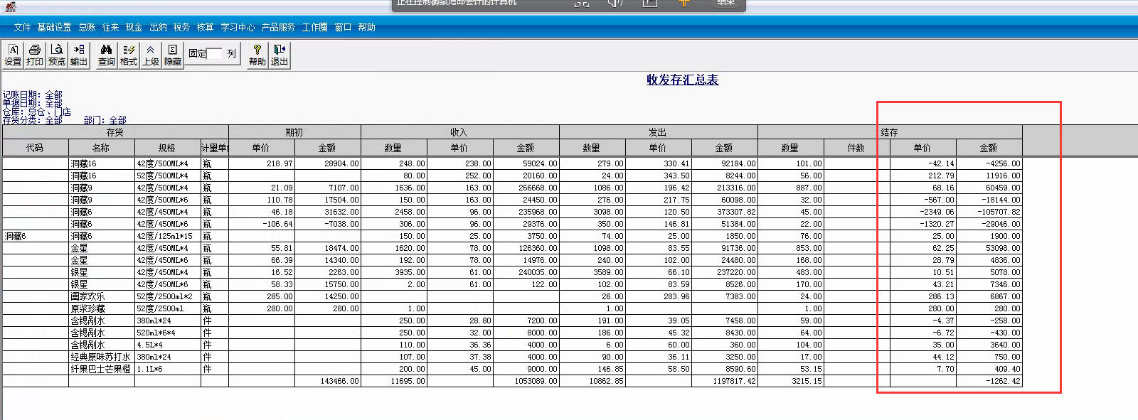
Task: Open the 窗口 menu
Action: pos(343,27)
